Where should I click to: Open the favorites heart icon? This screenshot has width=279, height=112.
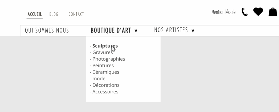tap(258, 12)
